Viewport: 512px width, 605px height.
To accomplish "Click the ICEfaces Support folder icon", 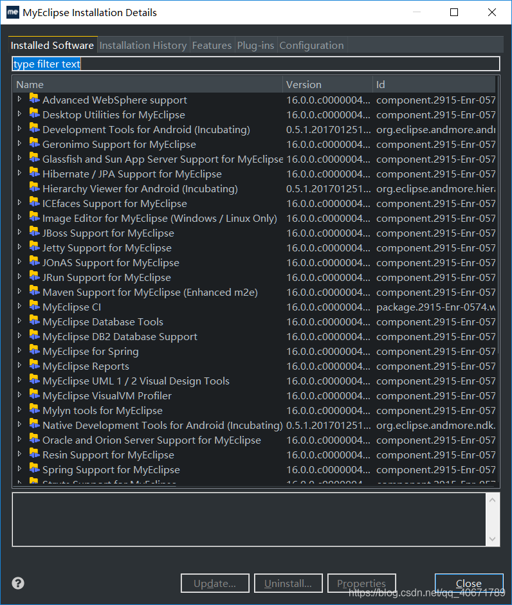I will [x=34, y=203].
